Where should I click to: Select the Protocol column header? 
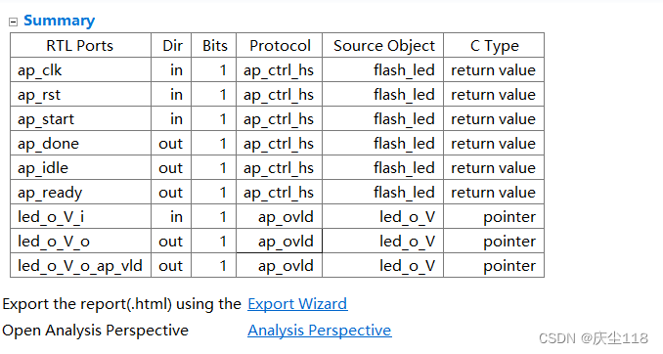coord(280,45)
